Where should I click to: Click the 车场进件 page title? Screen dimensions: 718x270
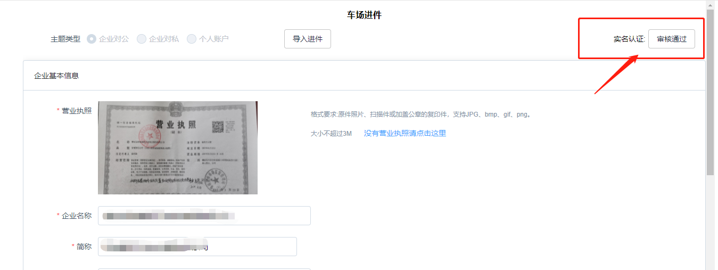pyautogui.click(x=364, y=15)
